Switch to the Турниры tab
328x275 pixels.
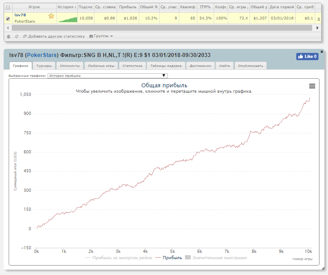click(44, 66)
